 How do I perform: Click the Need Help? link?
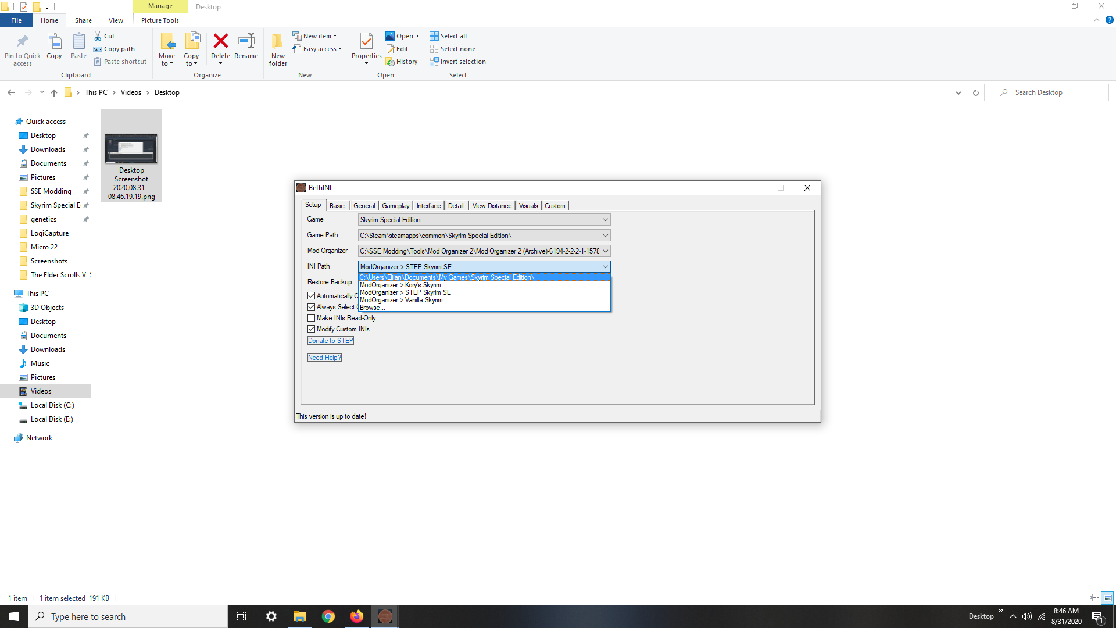click(x=324, y=358)
